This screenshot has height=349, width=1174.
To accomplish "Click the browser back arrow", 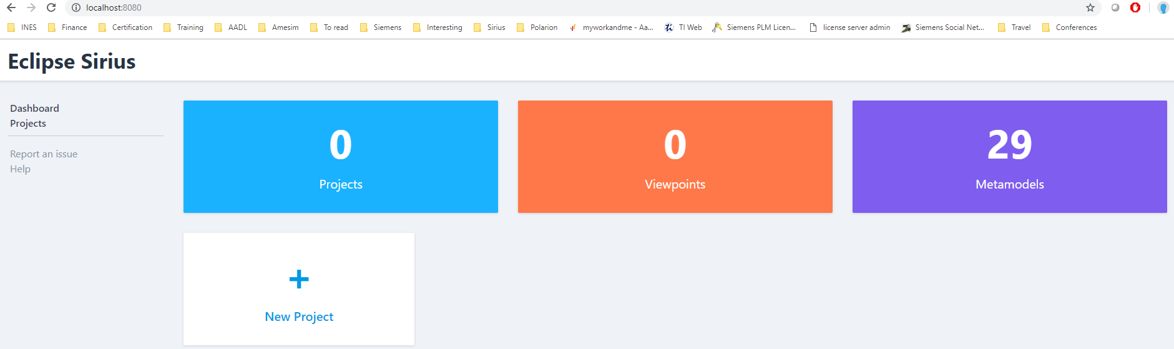I will click(11, 7).
